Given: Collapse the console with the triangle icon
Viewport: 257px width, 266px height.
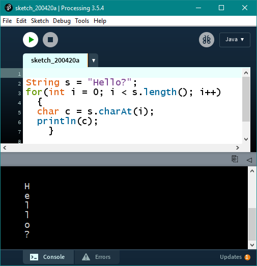Looking at the screenshot, I should pos(249,160).
